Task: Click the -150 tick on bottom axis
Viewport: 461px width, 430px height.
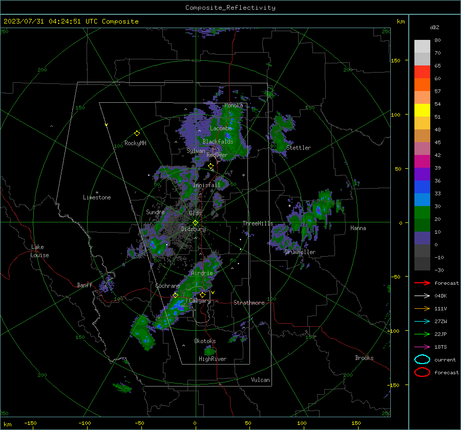Action: (30, 423)
